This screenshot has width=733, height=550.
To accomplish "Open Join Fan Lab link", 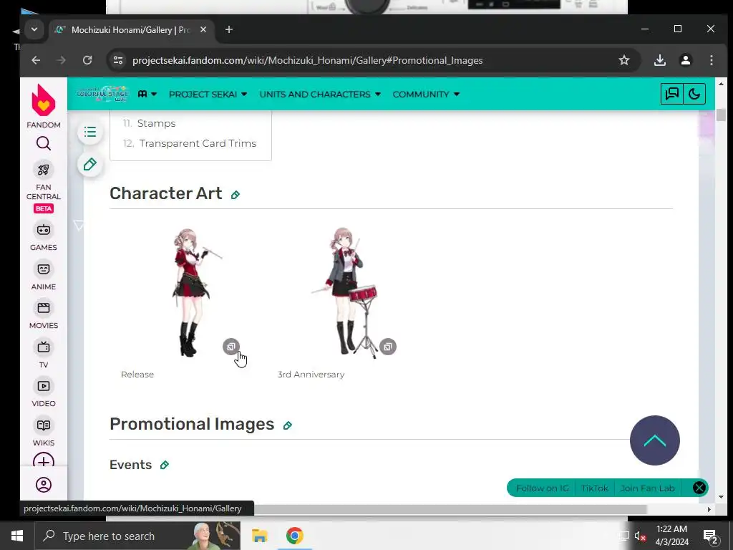I will point(647,488).
